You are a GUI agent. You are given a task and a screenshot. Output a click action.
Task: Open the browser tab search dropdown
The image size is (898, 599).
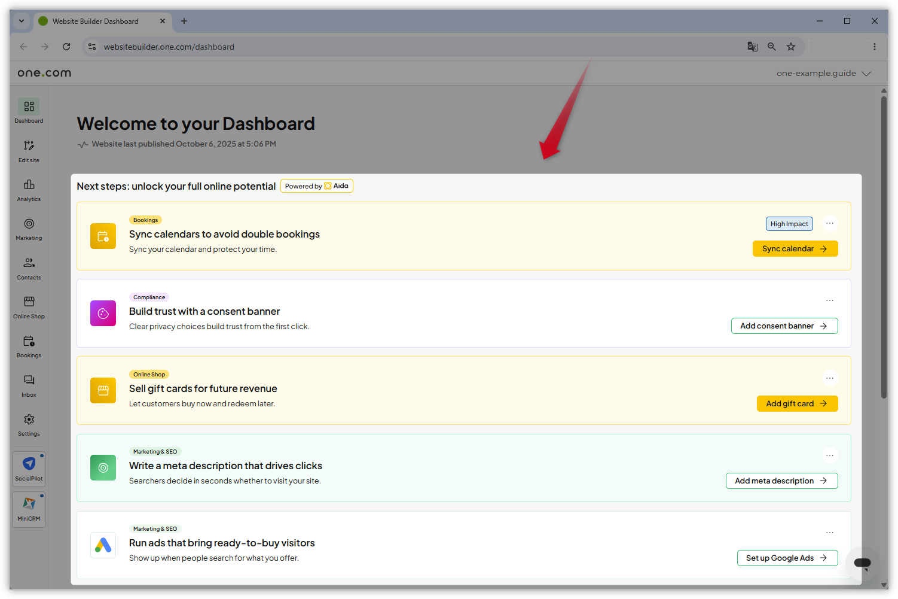click(22, 21)
